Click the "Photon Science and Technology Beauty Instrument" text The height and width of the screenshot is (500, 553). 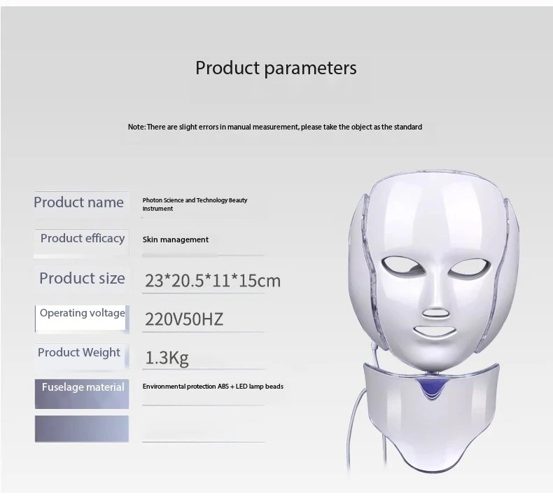coord(195,204)
